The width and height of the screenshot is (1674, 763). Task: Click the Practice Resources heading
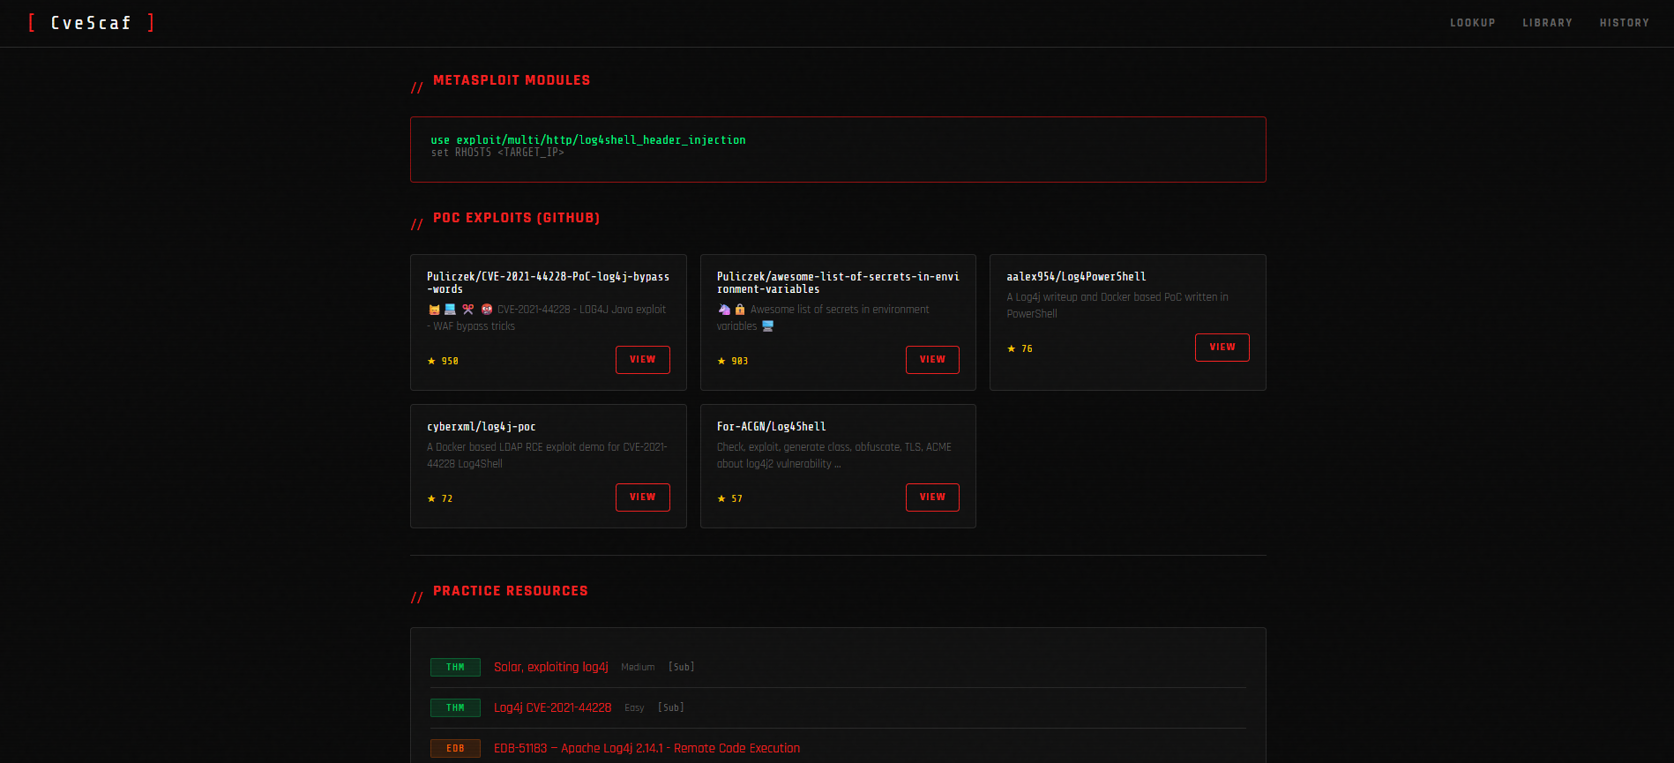click(510, 591)
